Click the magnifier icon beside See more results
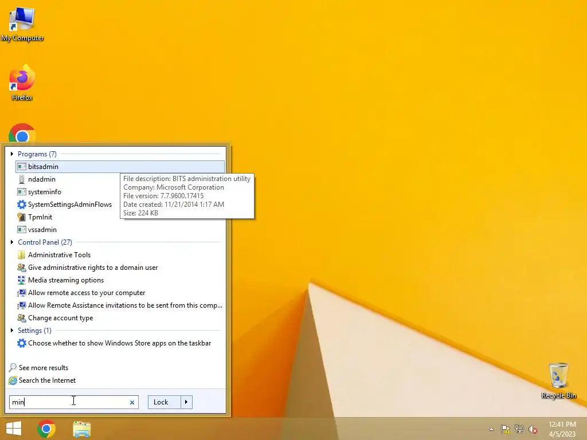Viewport: 587px width, 440px height. 13,368
